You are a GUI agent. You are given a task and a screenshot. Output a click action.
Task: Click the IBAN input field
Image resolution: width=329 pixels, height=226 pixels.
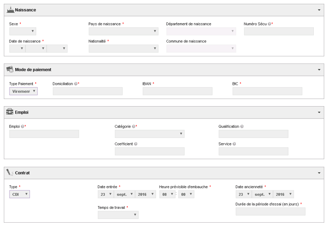pos(177,91)
